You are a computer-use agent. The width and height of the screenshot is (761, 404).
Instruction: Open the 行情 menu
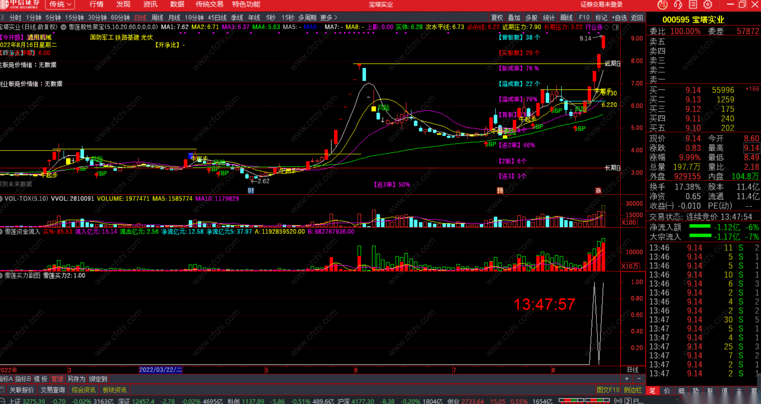pos(96,4)
